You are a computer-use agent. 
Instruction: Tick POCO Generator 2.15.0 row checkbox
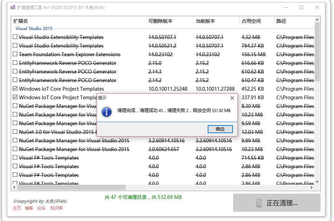[x=15, y=63]
